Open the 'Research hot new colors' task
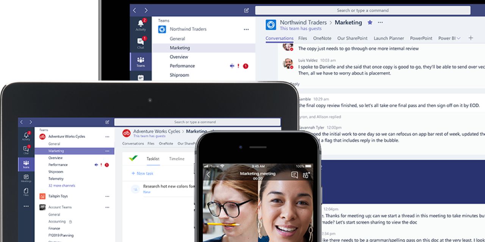The height and width of the screenshot is (242, 485). pos(169,186)
